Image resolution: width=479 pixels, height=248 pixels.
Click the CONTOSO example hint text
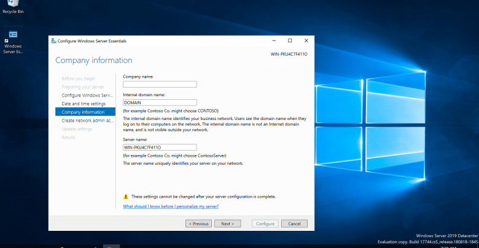[x=171, y=111]
